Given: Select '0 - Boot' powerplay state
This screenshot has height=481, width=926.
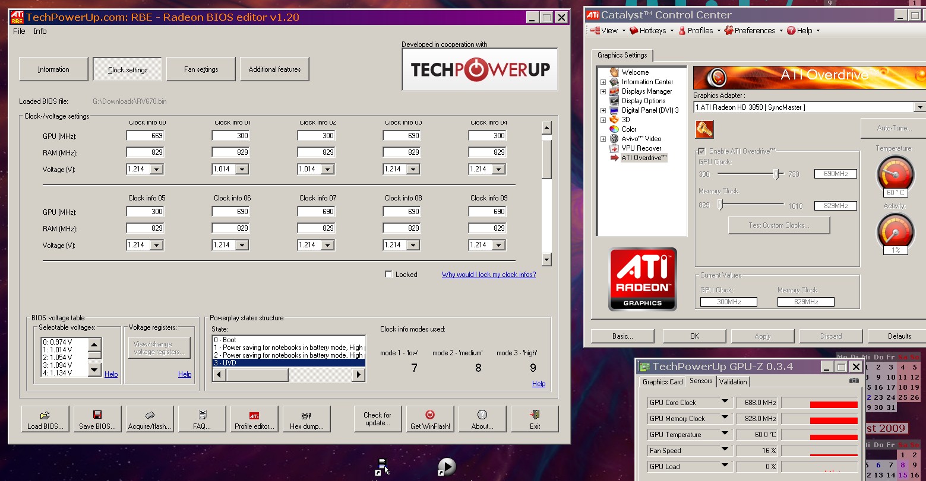Looking at the screenshot, I should pyautogui.click(x=289, y=340).
